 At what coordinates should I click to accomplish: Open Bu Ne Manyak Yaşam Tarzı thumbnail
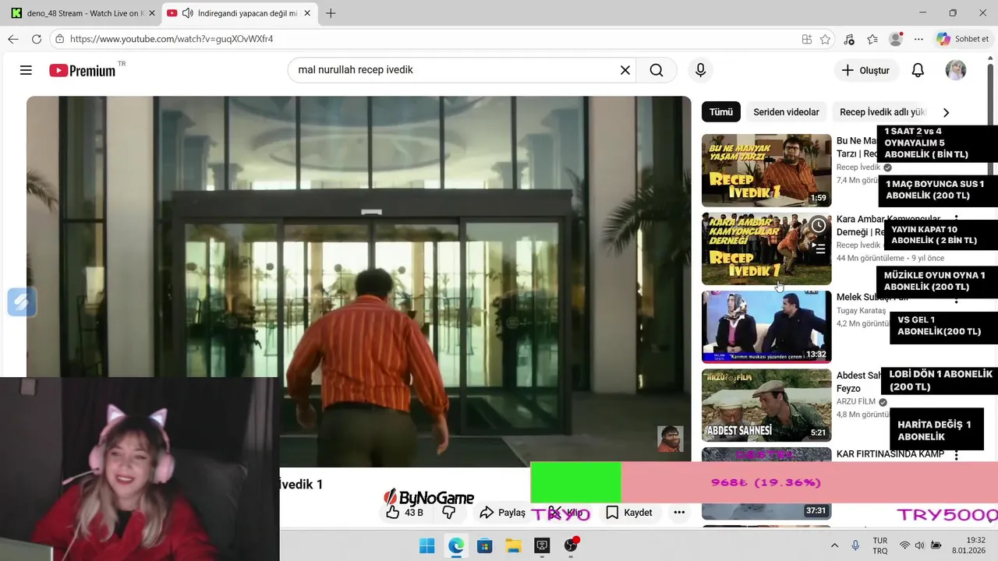pyautogui.click(x=766, y=171)
